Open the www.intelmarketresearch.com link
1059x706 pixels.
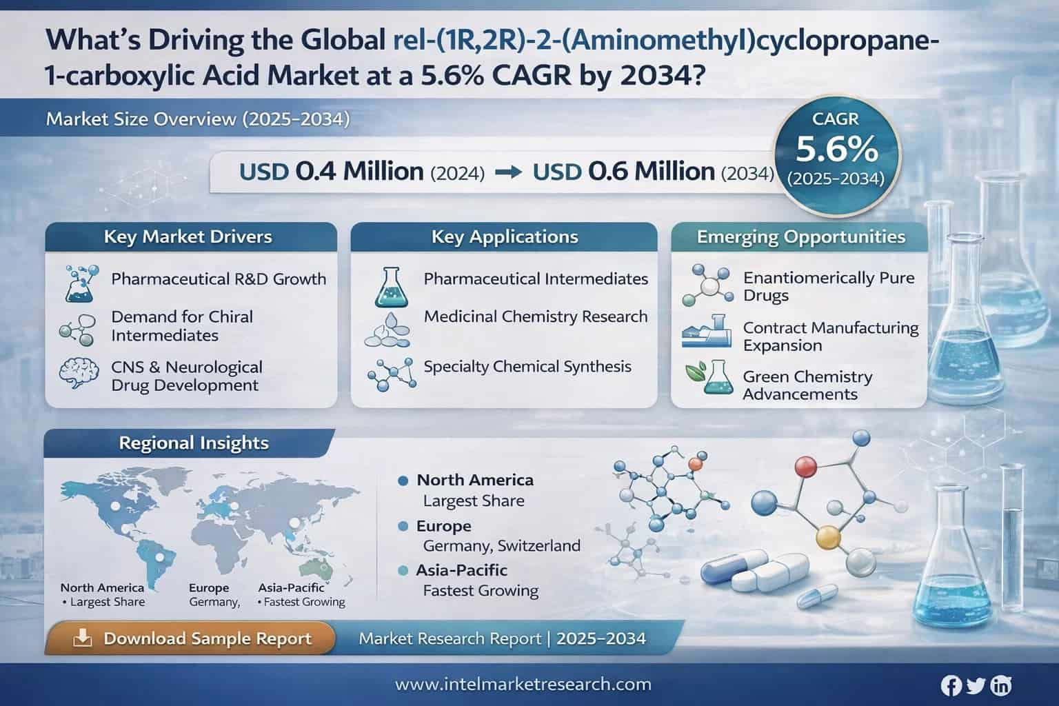[x=523, y=685]
